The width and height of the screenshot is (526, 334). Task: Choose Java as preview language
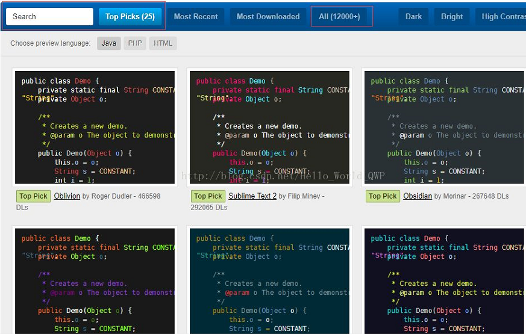pos(108,43)
